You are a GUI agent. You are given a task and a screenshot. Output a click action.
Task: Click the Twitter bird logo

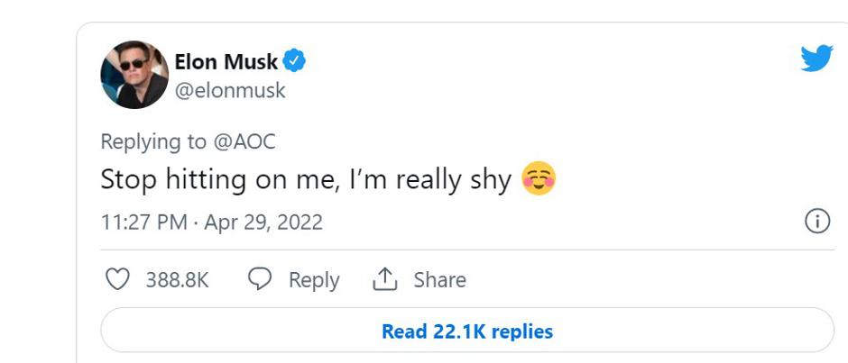(x=816, y=59)
